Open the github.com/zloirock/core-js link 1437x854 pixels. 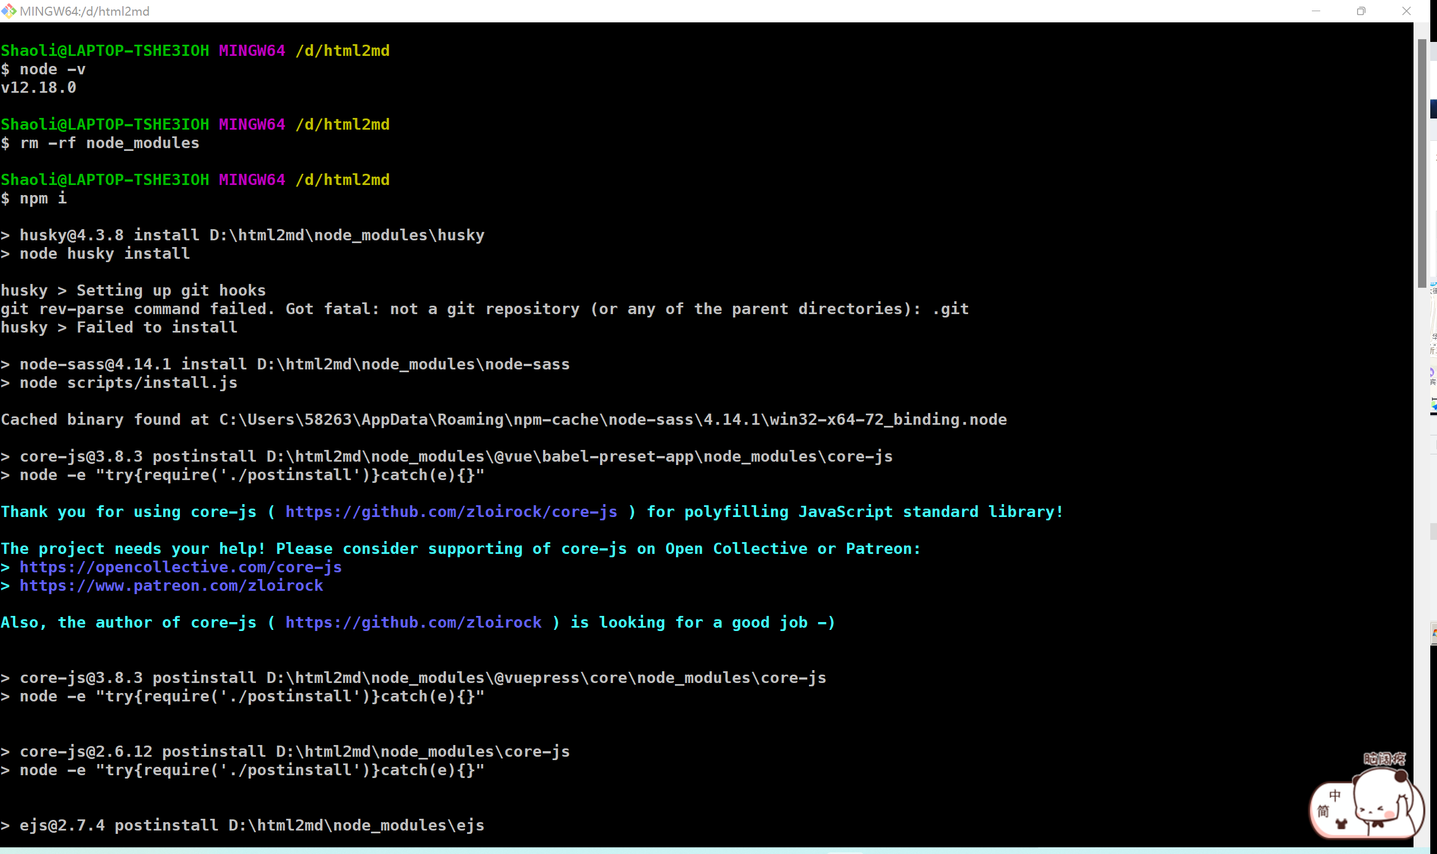tap(451, 511)
